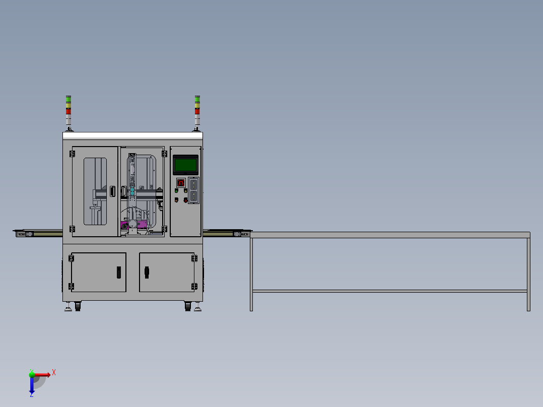Select the left conveyor rail extending from the machine
Screen dimensions: 543x407
39,233
